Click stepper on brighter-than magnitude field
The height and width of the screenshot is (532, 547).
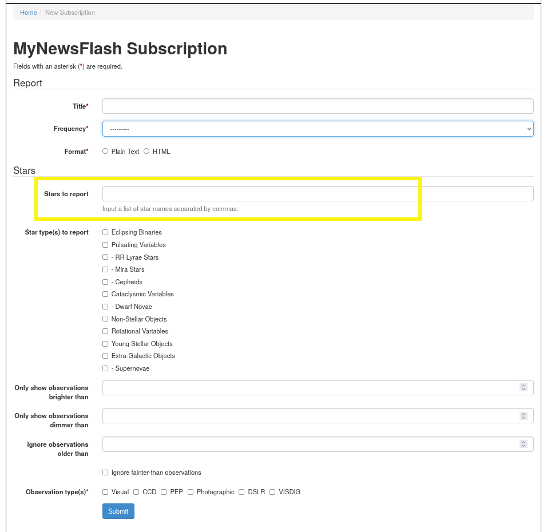[523, 387]
